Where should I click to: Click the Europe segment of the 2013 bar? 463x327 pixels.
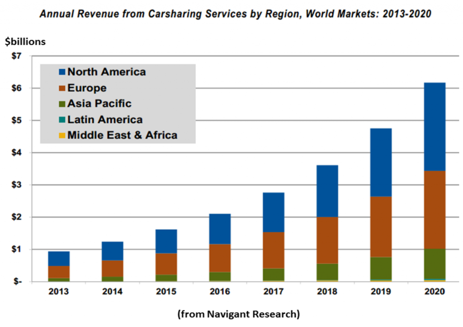tap(58, 272)
